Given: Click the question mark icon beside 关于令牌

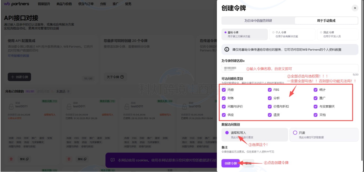Looking at the screenshot, I should point(122,77).
